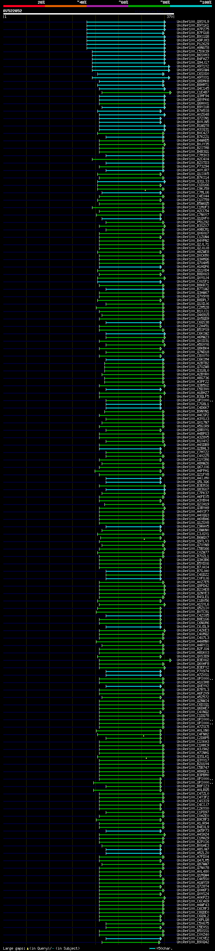The width and height of the screenshot is (215, 951).
Task: Select the UniRef100_C4D6K7 hit label
Action: pos(193,408)
